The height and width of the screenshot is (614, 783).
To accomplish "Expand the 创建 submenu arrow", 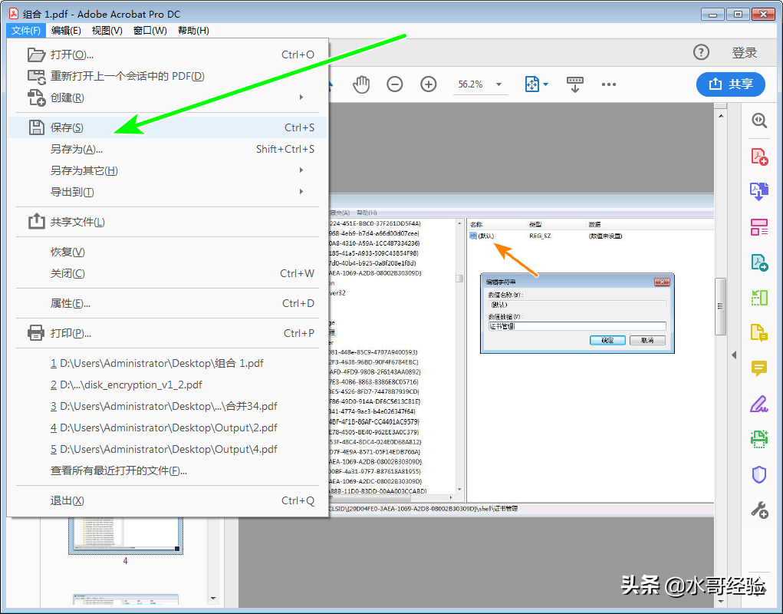I will [x=301, y=97].
